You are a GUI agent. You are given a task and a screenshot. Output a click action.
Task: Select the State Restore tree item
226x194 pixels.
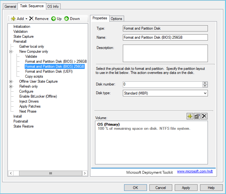point(23,126)
